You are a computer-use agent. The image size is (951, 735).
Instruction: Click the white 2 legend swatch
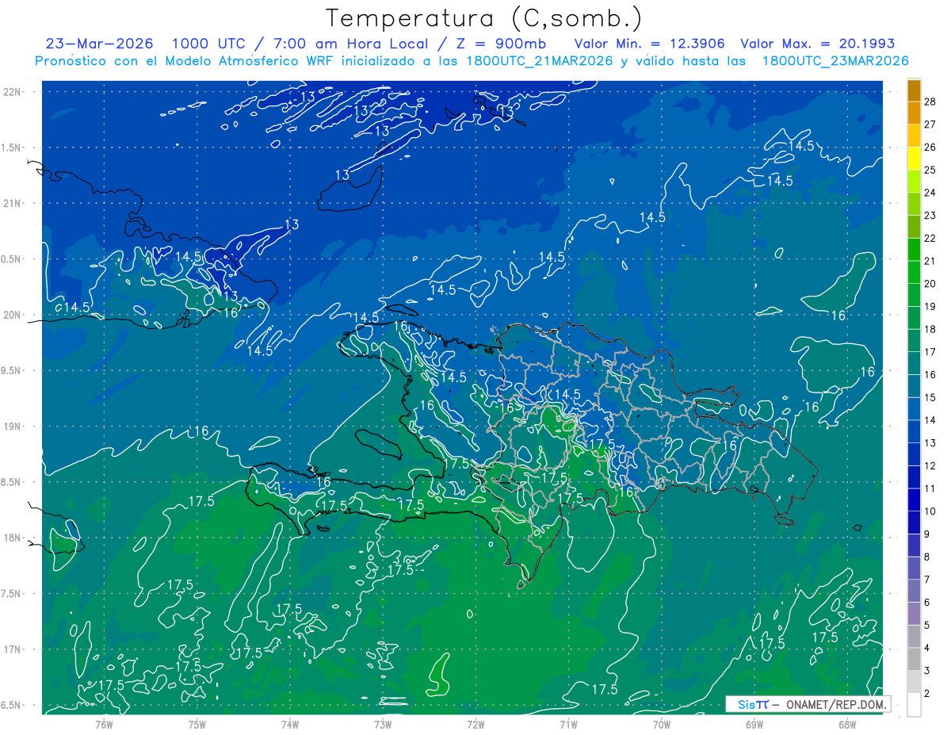click(x=914, y=705)
